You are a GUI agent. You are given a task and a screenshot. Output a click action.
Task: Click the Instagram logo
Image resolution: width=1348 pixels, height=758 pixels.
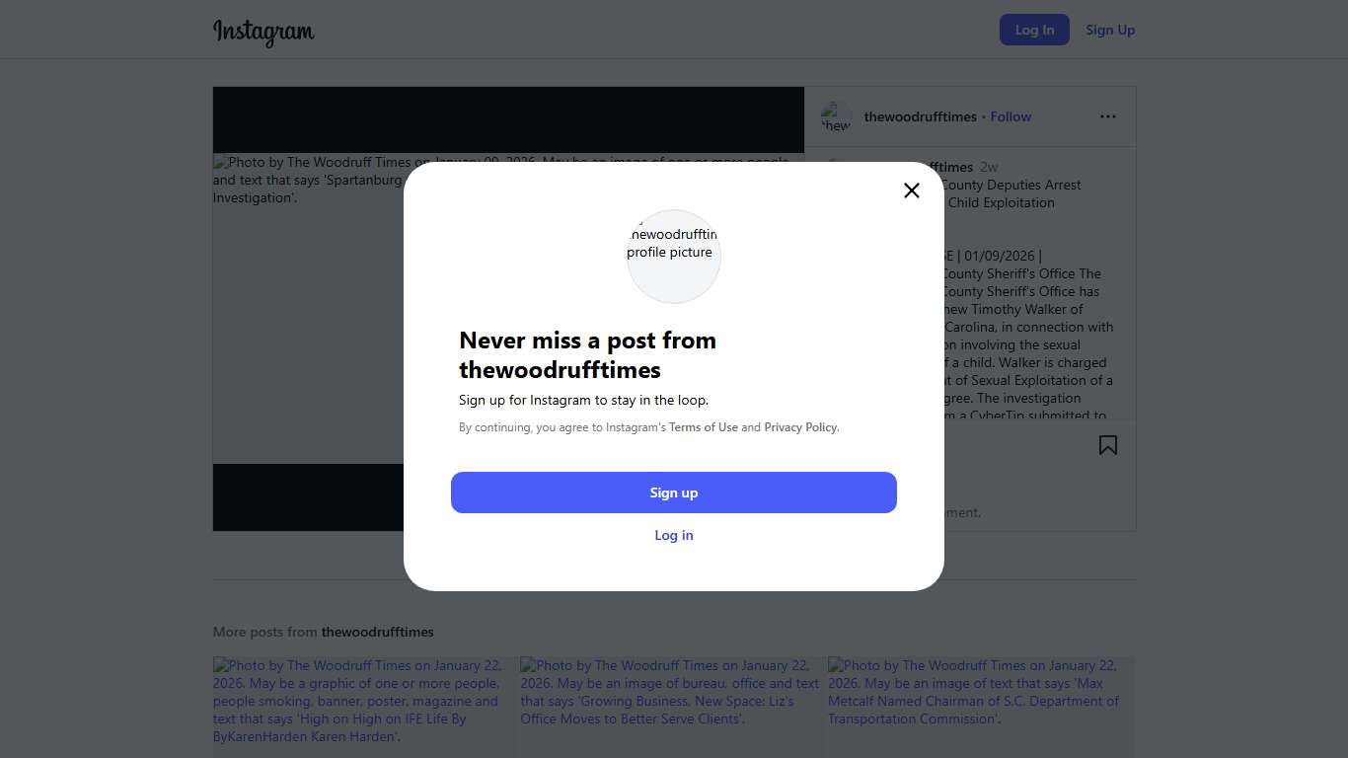coord(263,31)
